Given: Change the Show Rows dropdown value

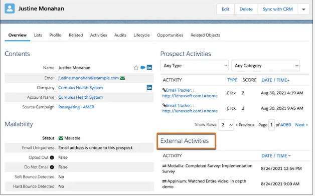Looking at the screenshot, I should point(226,125).
